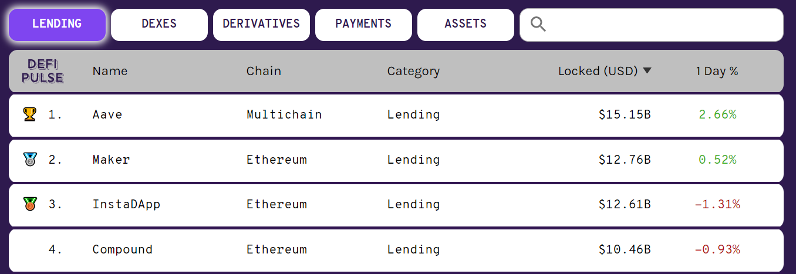Viewport: 796px width, 274px height.
Task: Toggle the Locked (USD) sort arrow
Action: click(x=647, y=71)
